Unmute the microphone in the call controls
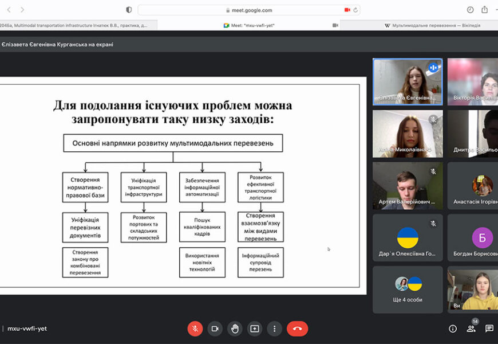Image resolution: width=498 pixels, height=344 pixels. pyautogui.click(x=195, y=329)
